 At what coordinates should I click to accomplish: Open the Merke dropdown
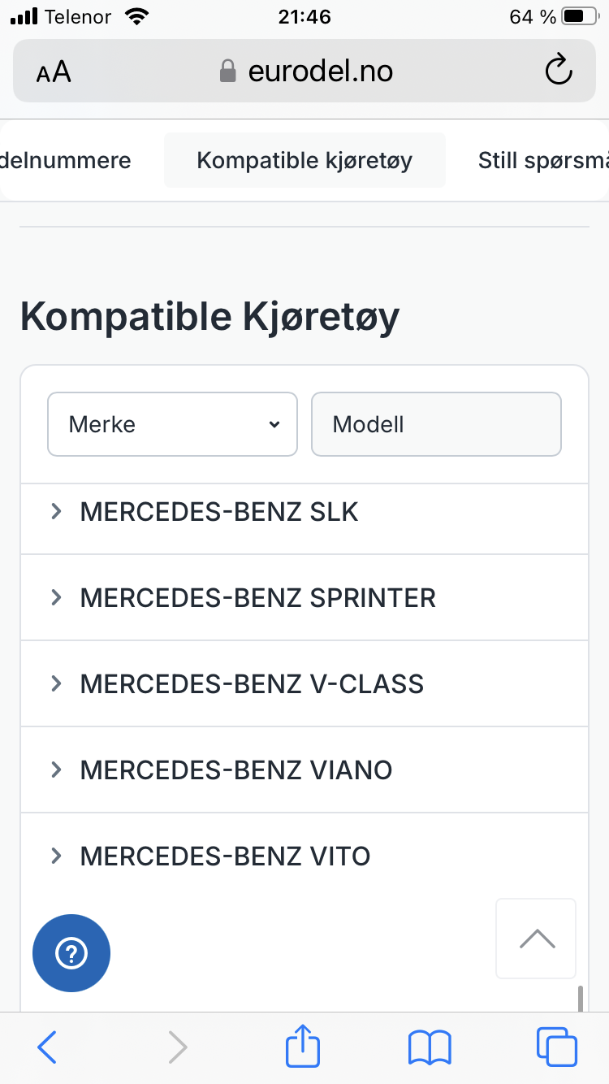click(172, 424)
